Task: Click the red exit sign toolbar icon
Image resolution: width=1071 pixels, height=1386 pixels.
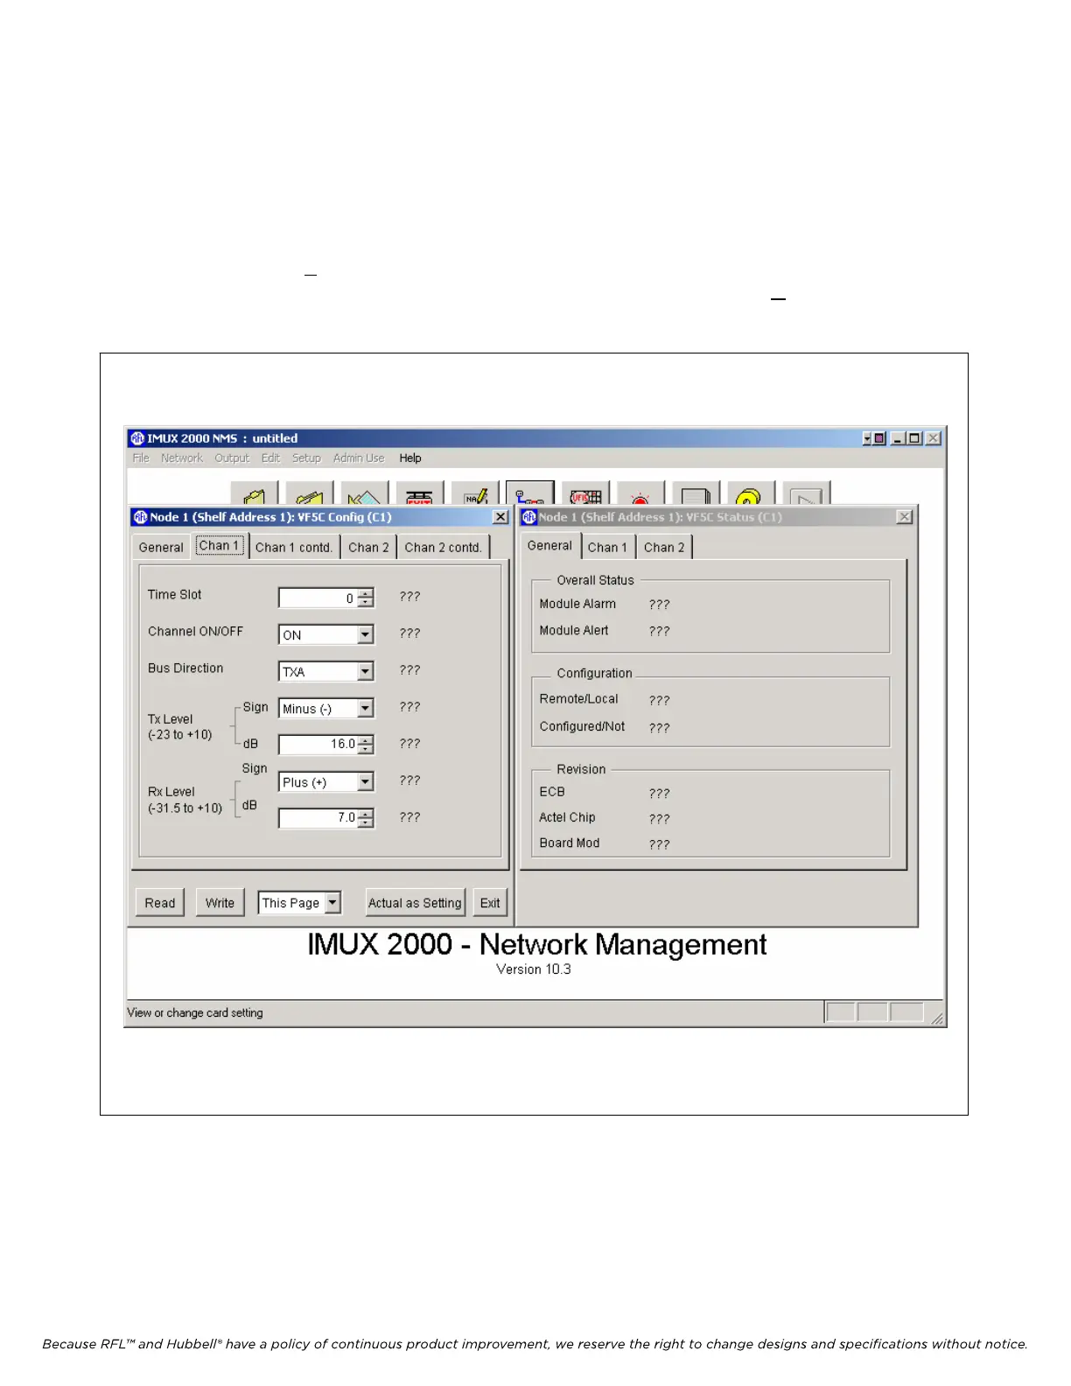Action: (x=420, y=493)
